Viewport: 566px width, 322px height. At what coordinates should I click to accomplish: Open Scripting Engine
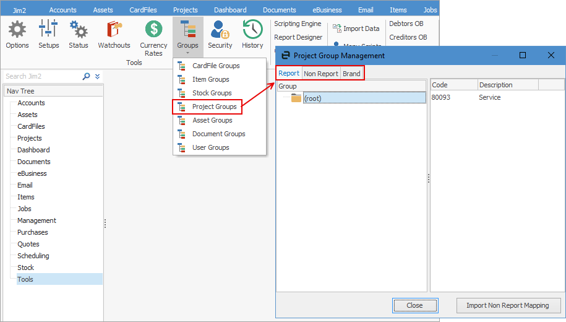click(298, 24)
